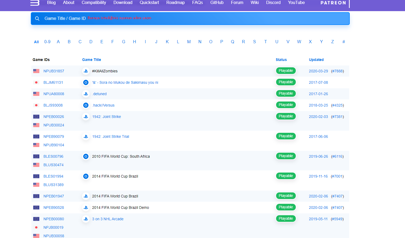Screen dimensions: 405x238
Task: Click the disc icon beside .hack//Versus
Action: (x=86, y=105)
